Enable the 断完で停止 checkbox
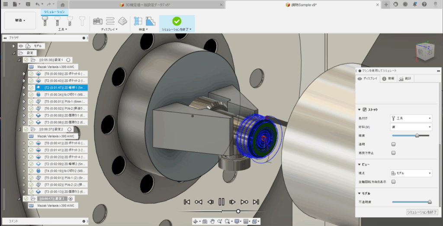Screen dimensions: 443x226 (x=393, y=153)
